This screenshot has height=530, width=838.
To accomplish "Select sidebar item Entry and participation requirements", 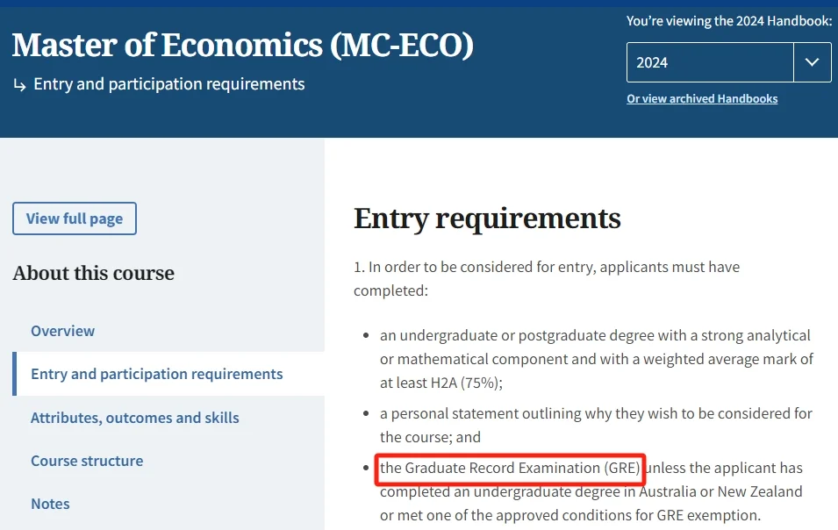I will [x=156, y=374].
